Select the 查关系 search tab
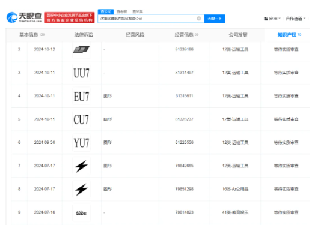The image size is (312, 228). tap(138, 11)
